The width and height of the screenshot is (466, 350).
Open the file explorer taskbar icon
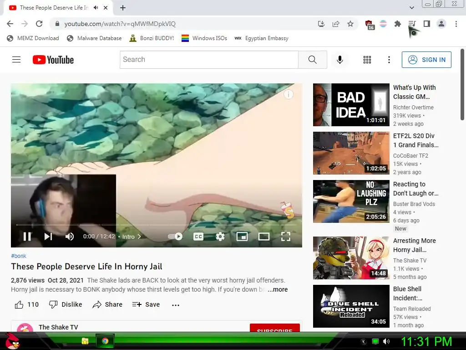coord(85,341)
